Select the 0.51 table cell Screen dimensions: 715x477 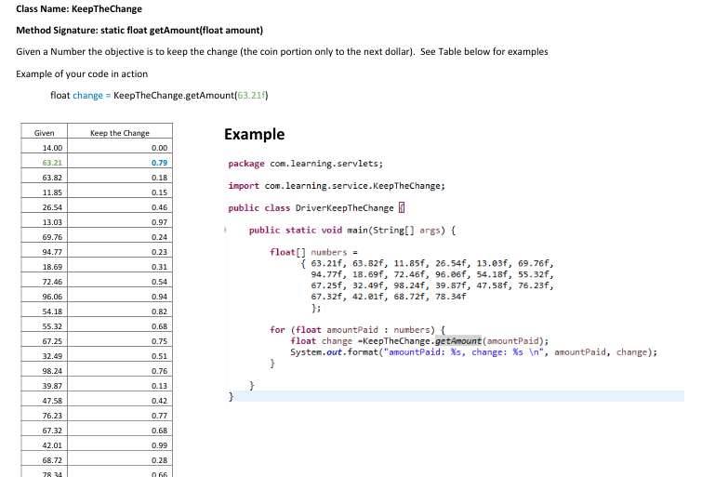[120, 356]
